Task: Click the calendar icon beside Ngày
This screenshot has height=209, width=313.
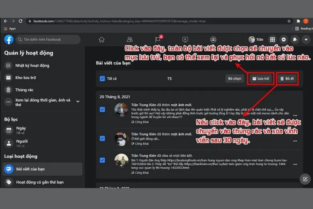Action: 9,130
